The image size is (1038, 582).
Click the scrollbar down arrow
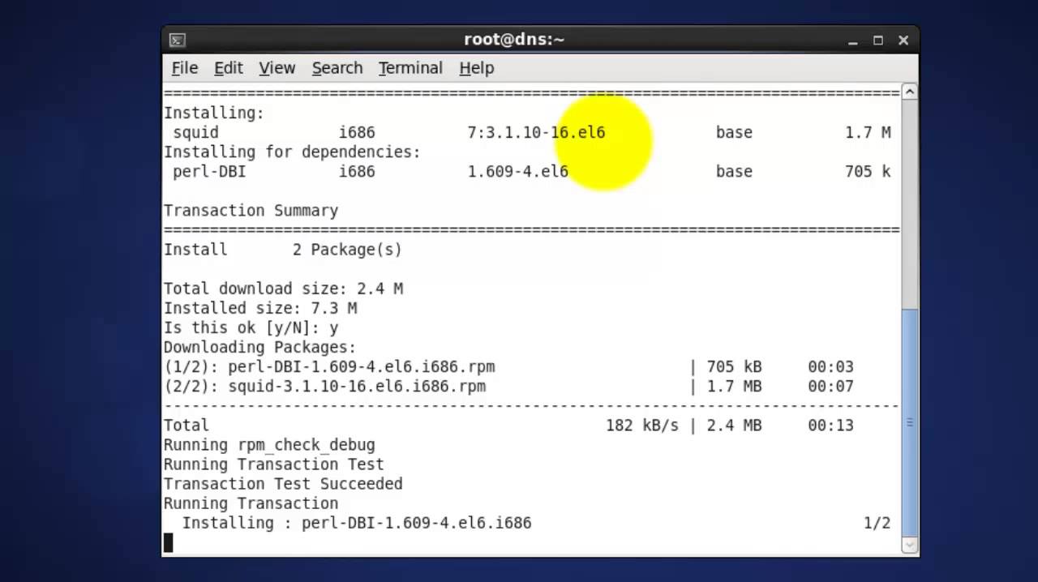point(910,545)
